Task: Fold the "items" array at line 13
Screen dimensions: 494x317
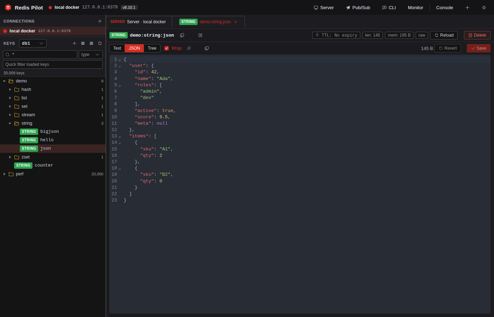Action: point(120,136)
